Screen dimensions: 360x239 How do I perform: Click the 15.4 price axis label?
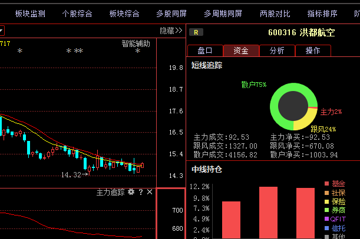click(x=176, y=154)
